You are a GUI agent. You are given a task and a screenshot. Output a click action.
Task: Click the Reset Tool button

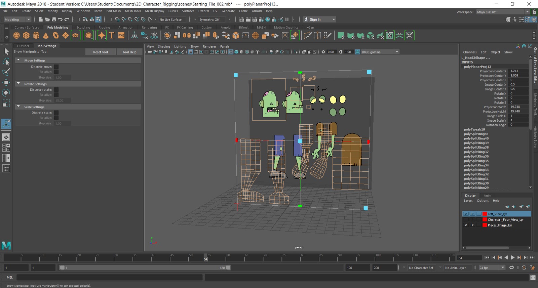point(101,52)
